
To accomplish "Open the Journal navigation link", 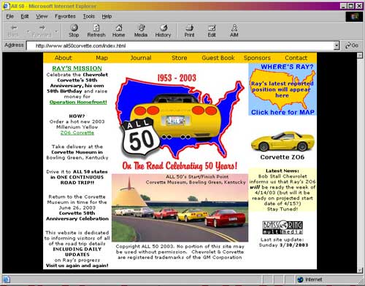I will coord(141,58).
